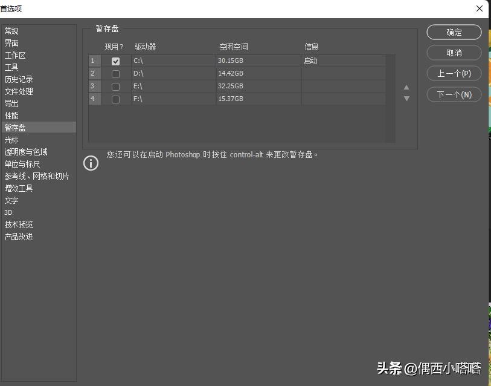The image size is (491, 386).
Task: Move the selected drive down with the arrow
Action: (x=406, y=98)
